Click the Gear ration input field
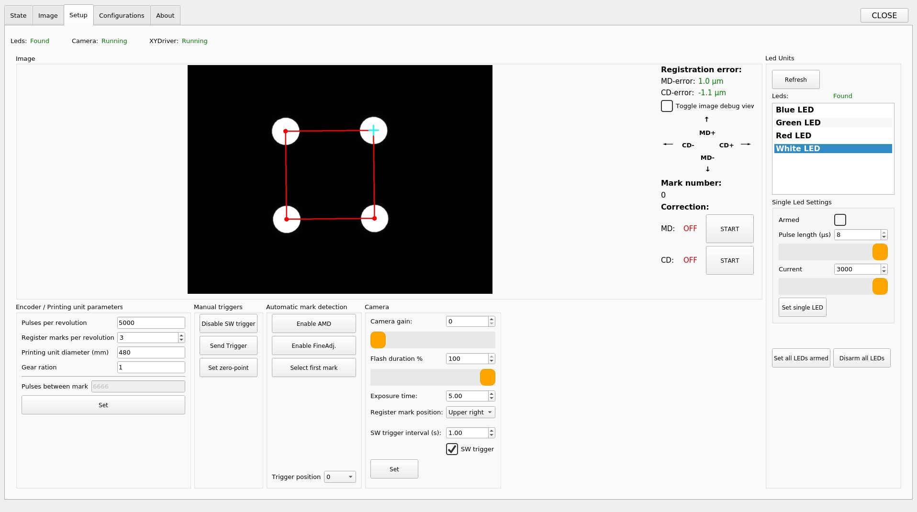The width and height of the screenshot is (917, 512). tap(151, 367)
